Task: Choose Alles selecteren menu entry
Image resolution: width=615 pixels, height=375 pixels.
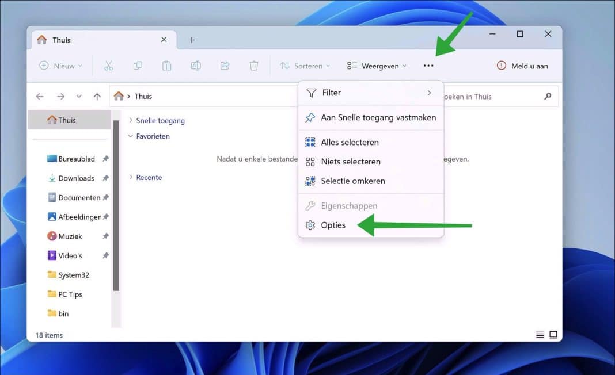Action: click(x=371, y=142)
